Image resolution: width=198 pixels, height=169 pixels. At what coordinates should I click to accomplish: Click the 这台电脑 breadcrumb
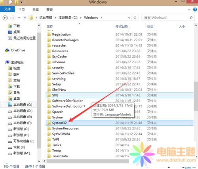pyautogui.click(x=46, y=18)
